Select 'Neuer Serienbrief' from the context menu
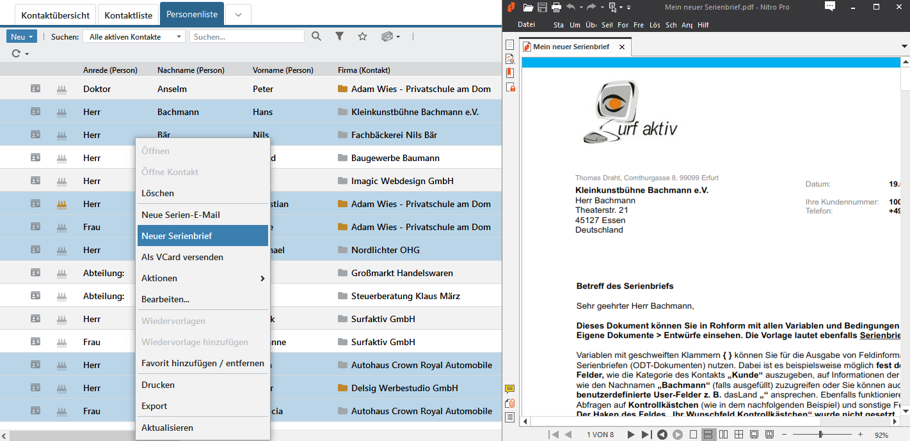910x441 pixels. (202, 236)
